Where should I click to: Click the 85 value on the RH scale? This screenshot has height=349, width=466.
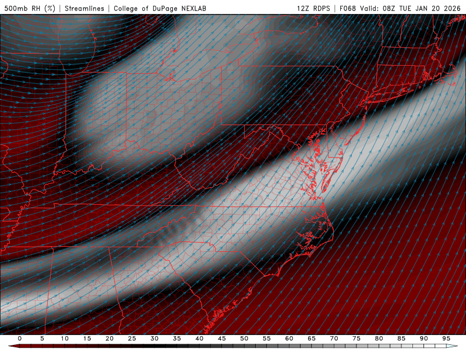pyautogui.click(x=401, y=339)
